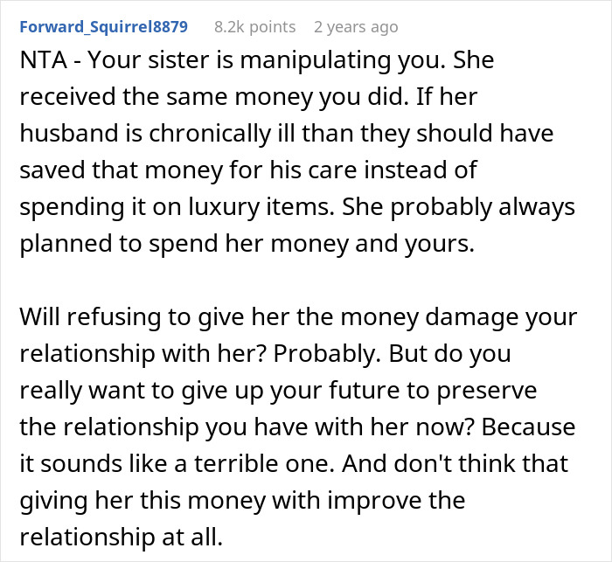Image resolution: width=612 pixels, height=562 pixels.
Task: Click the word 'Because' ending a line
Action: pos(528,427)
